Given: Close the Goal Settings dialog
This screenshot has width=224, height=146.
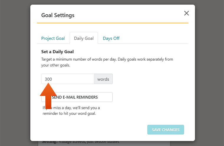Looking at the screenshot, I should (187, 13).
